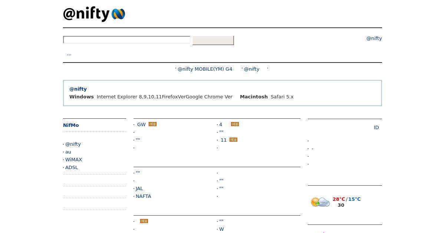Open the headline starting with 4

(221, 124)
